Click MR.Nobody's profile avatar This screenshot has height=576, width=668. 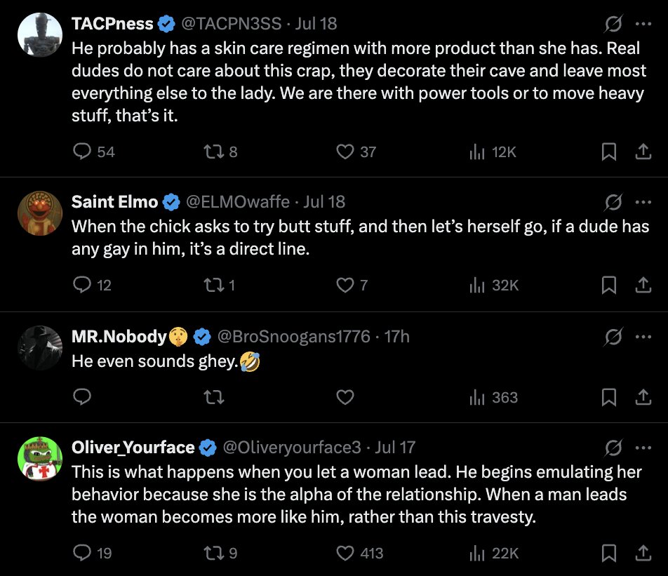tap(39, 349)
